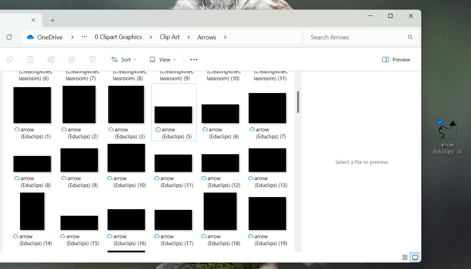Image resolution: width=471 pixels, height=269 pixels.
Task: Switch to details list view
Action: [405, 257]
